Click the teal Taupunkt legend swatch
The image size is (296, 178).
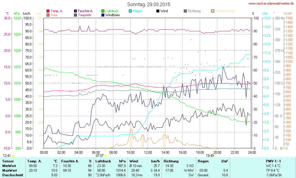pyautogui.click(x=76, y=15)
